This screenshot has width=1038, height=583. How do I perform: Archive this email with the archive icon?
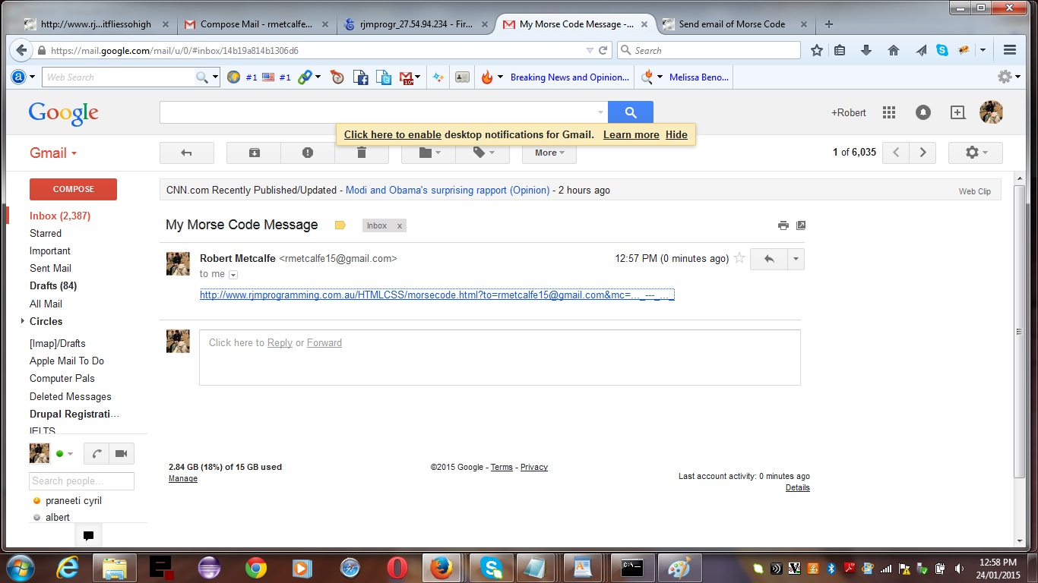pos(254,153)
